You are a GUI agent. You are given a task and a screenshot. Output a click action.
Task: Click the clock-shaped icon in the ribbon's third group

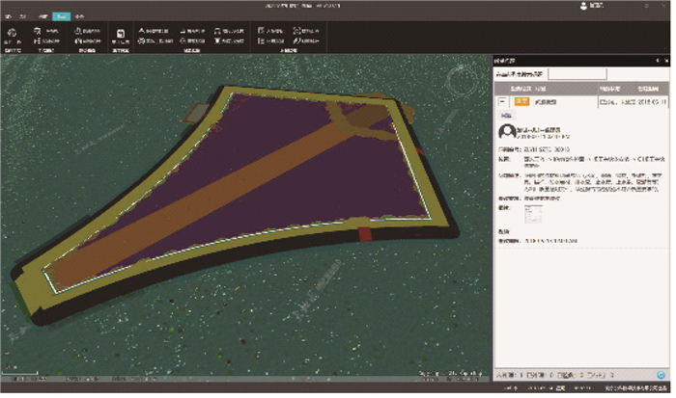79,30
